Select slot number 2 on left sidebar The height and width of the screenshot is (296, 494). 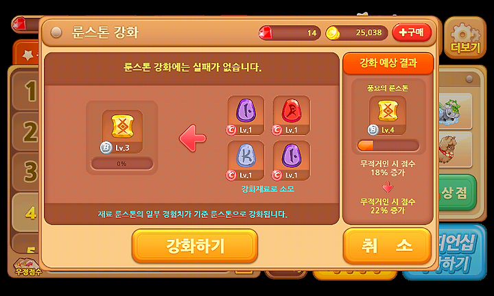coord(26,132)
